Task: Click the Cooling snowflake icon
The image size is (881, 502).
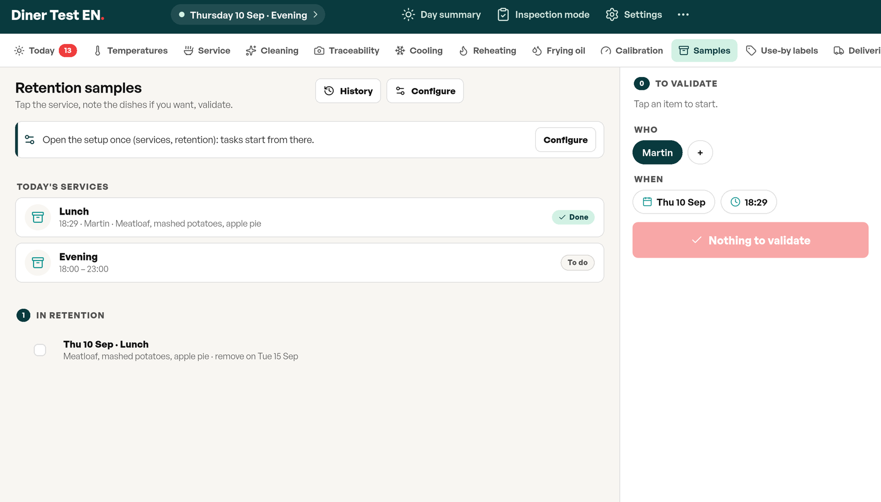Action: point(400,51)
